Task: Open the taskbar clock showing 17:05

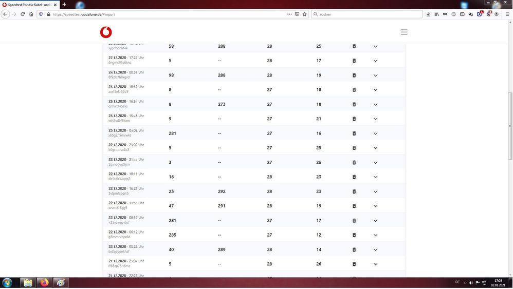Action: click(x=498, y=283)
